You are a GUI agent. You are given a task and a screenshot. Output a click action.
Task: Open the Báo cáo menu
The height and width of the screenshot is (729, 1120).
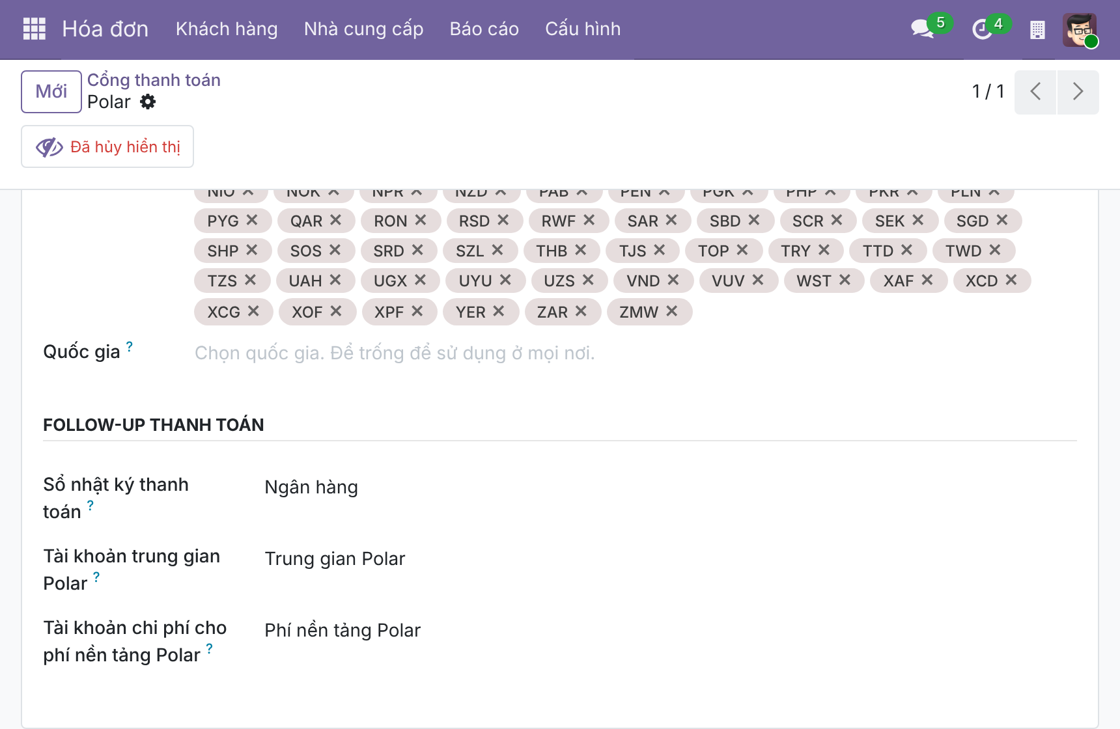(484, 29)
